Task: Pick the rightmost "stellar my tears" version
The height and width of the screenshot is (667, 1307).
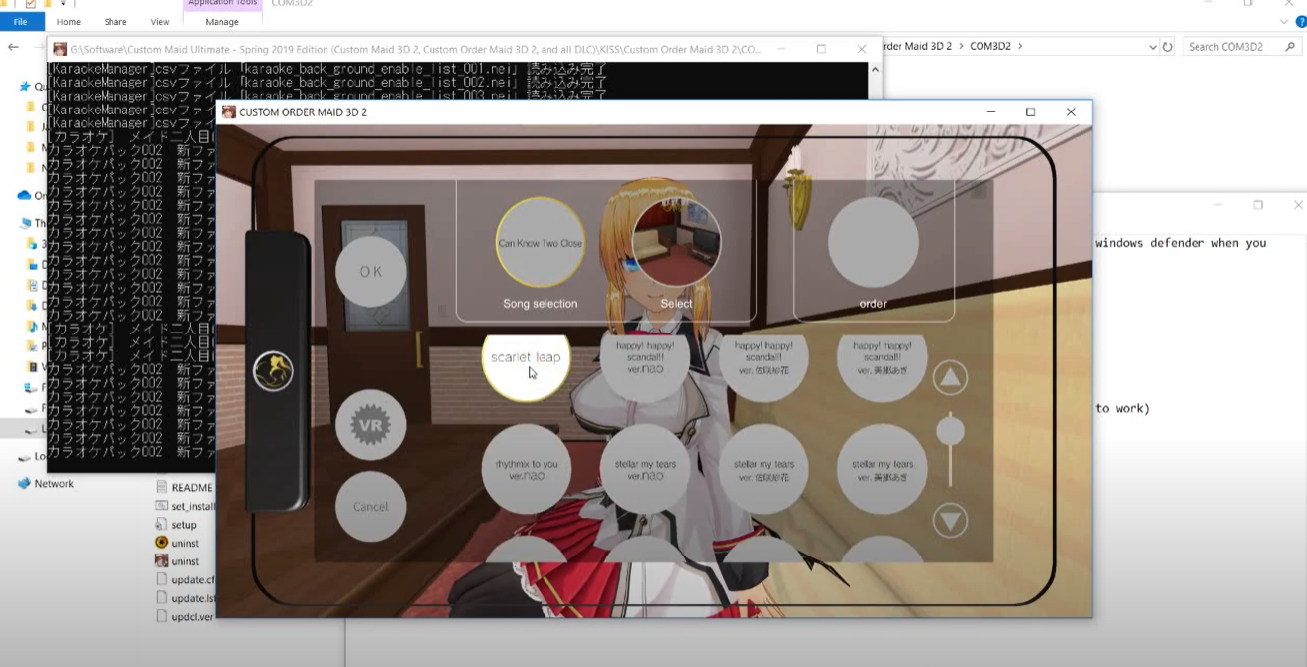Action: tap(882, 469)
